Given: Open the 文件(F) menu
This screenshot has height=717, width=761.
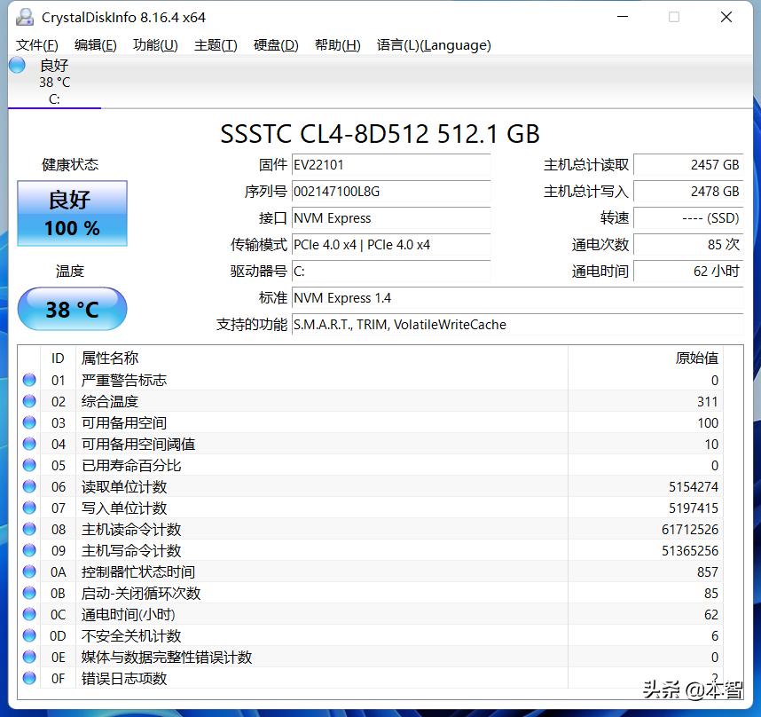Looking at the screenshot, I should coord(36,45).
